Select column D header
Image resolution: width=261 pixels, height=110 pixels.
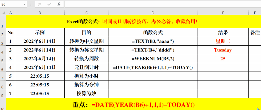pos(153,13)
